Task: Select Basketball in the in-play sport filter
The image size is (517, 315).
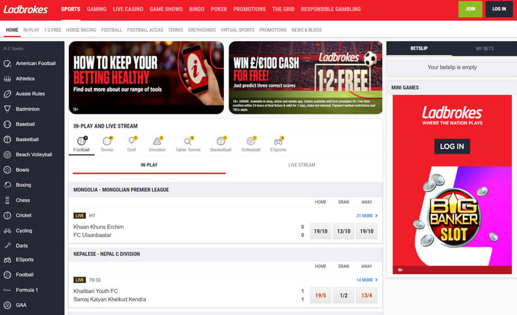Action: 221,144
